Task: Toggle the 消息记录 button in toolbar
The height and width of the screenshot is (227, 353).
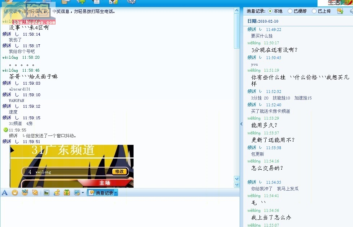Action: (101, 193)
